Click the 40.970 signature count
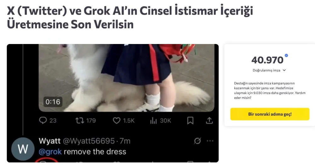Image resolution: width=315 pixels, height=165 pixels. point(267,60)
